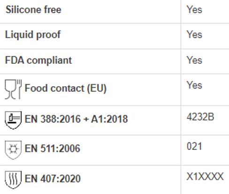This screenshot has width=229, height=194.
Task: Click the EN 388:2016 + A1:2018 label
Action: click(76, 119)
